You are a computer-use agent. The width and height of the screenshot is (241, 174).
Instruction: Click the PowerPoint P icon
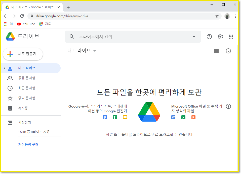pyautogui.click(x=193, y=118)
